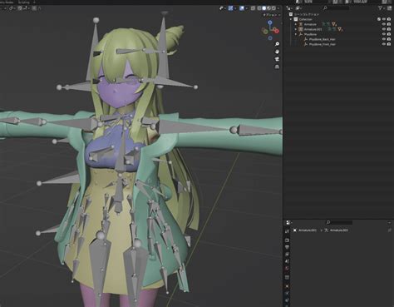Open the Scene properties tab

pyautogui.click(x=287, y=261)
